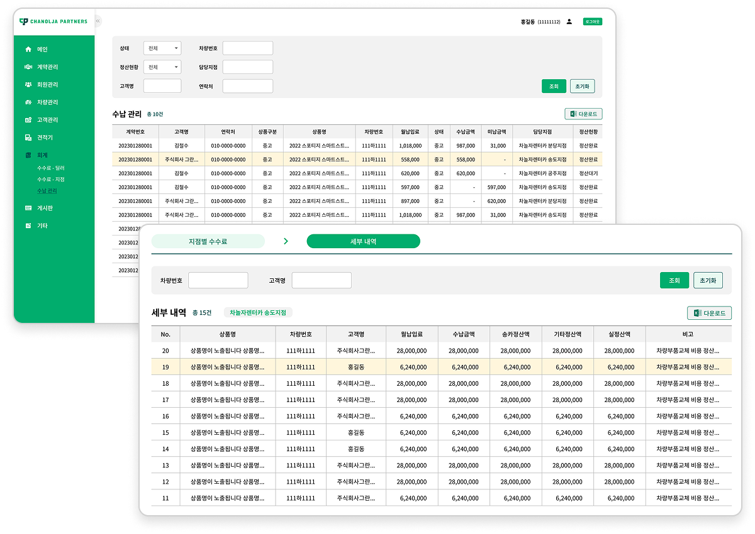Open the 게시판 board icon
This screenshot has width=755, height=534.
(x=28, y=208)
